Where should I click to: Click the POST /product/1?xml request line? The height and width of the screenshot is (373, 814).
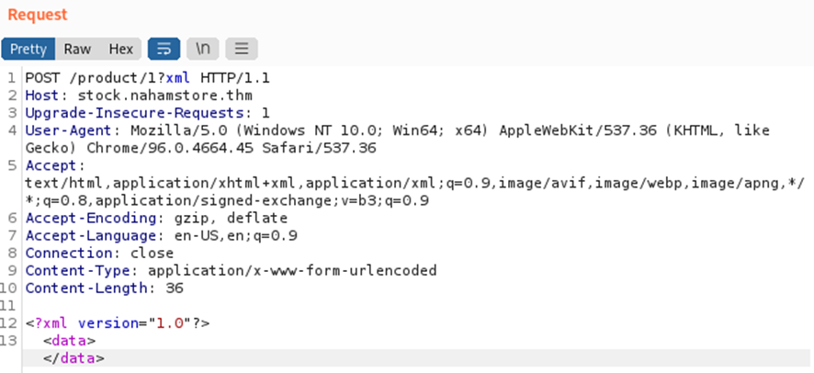pos(147,78)
